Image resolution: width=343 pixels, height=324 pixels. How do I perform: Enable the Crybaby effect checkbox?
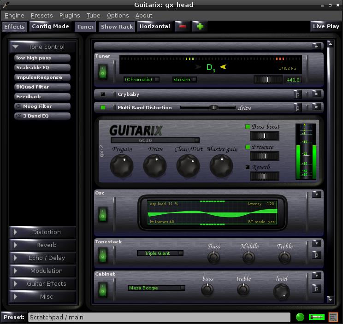103,94
